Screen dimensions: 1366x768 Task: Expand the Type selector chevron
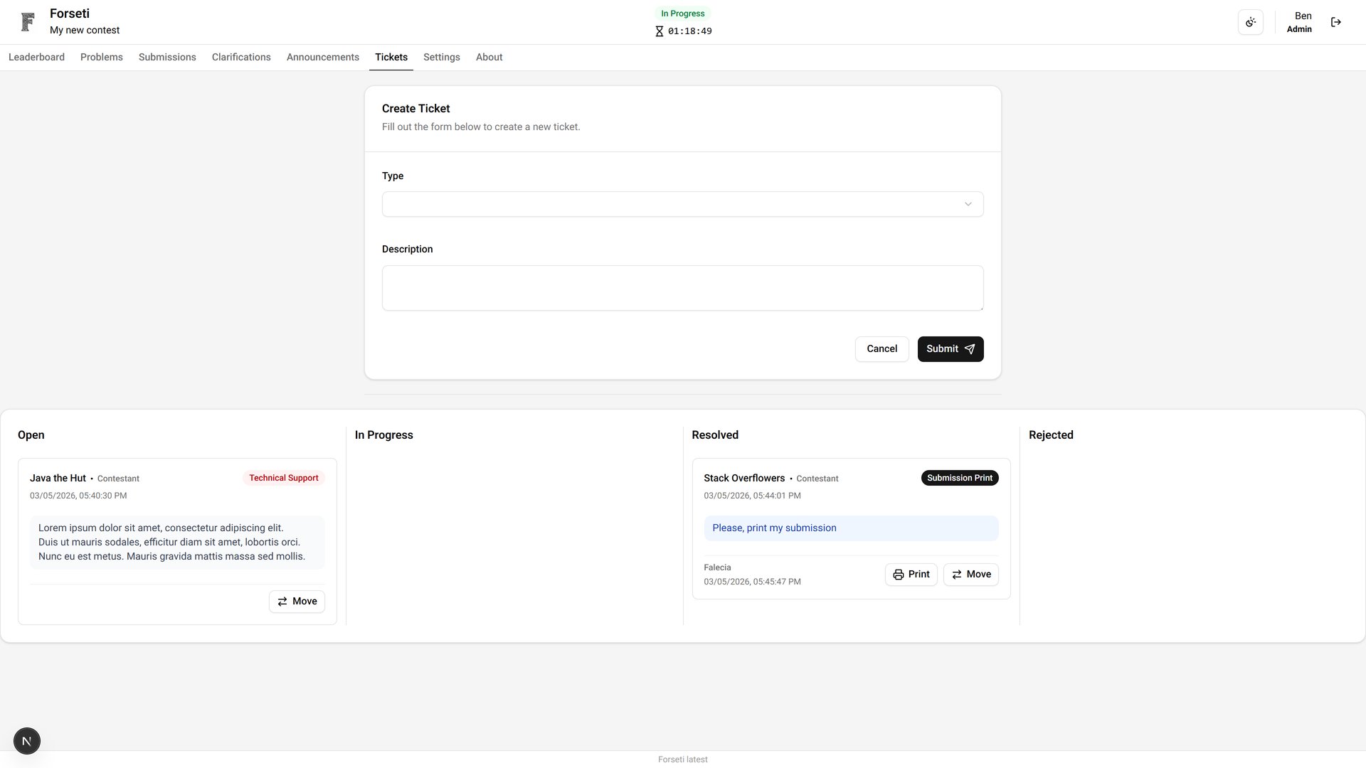tap(968, 204)
